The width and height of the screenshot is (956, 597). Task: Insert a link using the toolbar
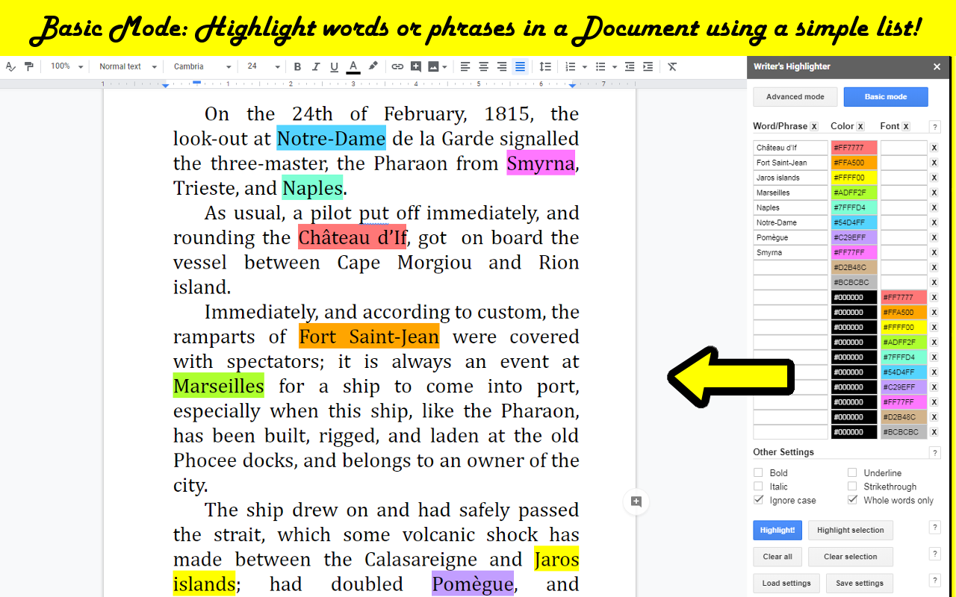click(397, 66)
